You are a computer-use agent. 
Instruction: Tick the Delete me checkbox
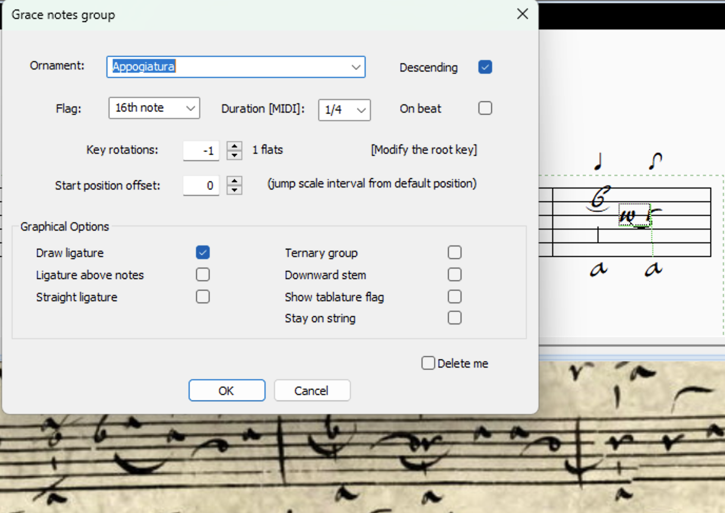(428, 363)
